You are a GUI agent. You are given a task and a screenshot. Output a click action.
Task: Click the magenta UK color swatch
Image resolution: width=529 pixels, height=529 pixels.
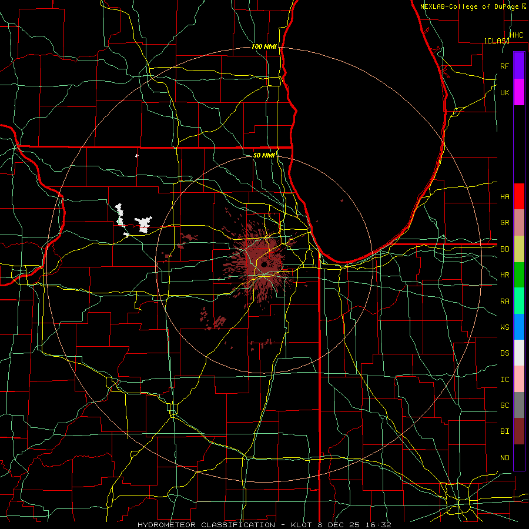tap(519, 92)
